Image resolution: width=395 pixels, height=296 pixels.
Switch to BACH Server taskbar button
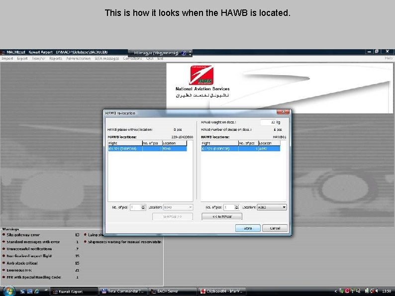tap(172, 291)
